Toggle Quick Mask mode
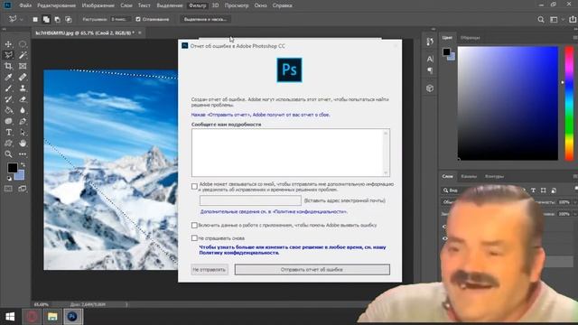This screenshot has width=578, height=325. tap(8, 189)
